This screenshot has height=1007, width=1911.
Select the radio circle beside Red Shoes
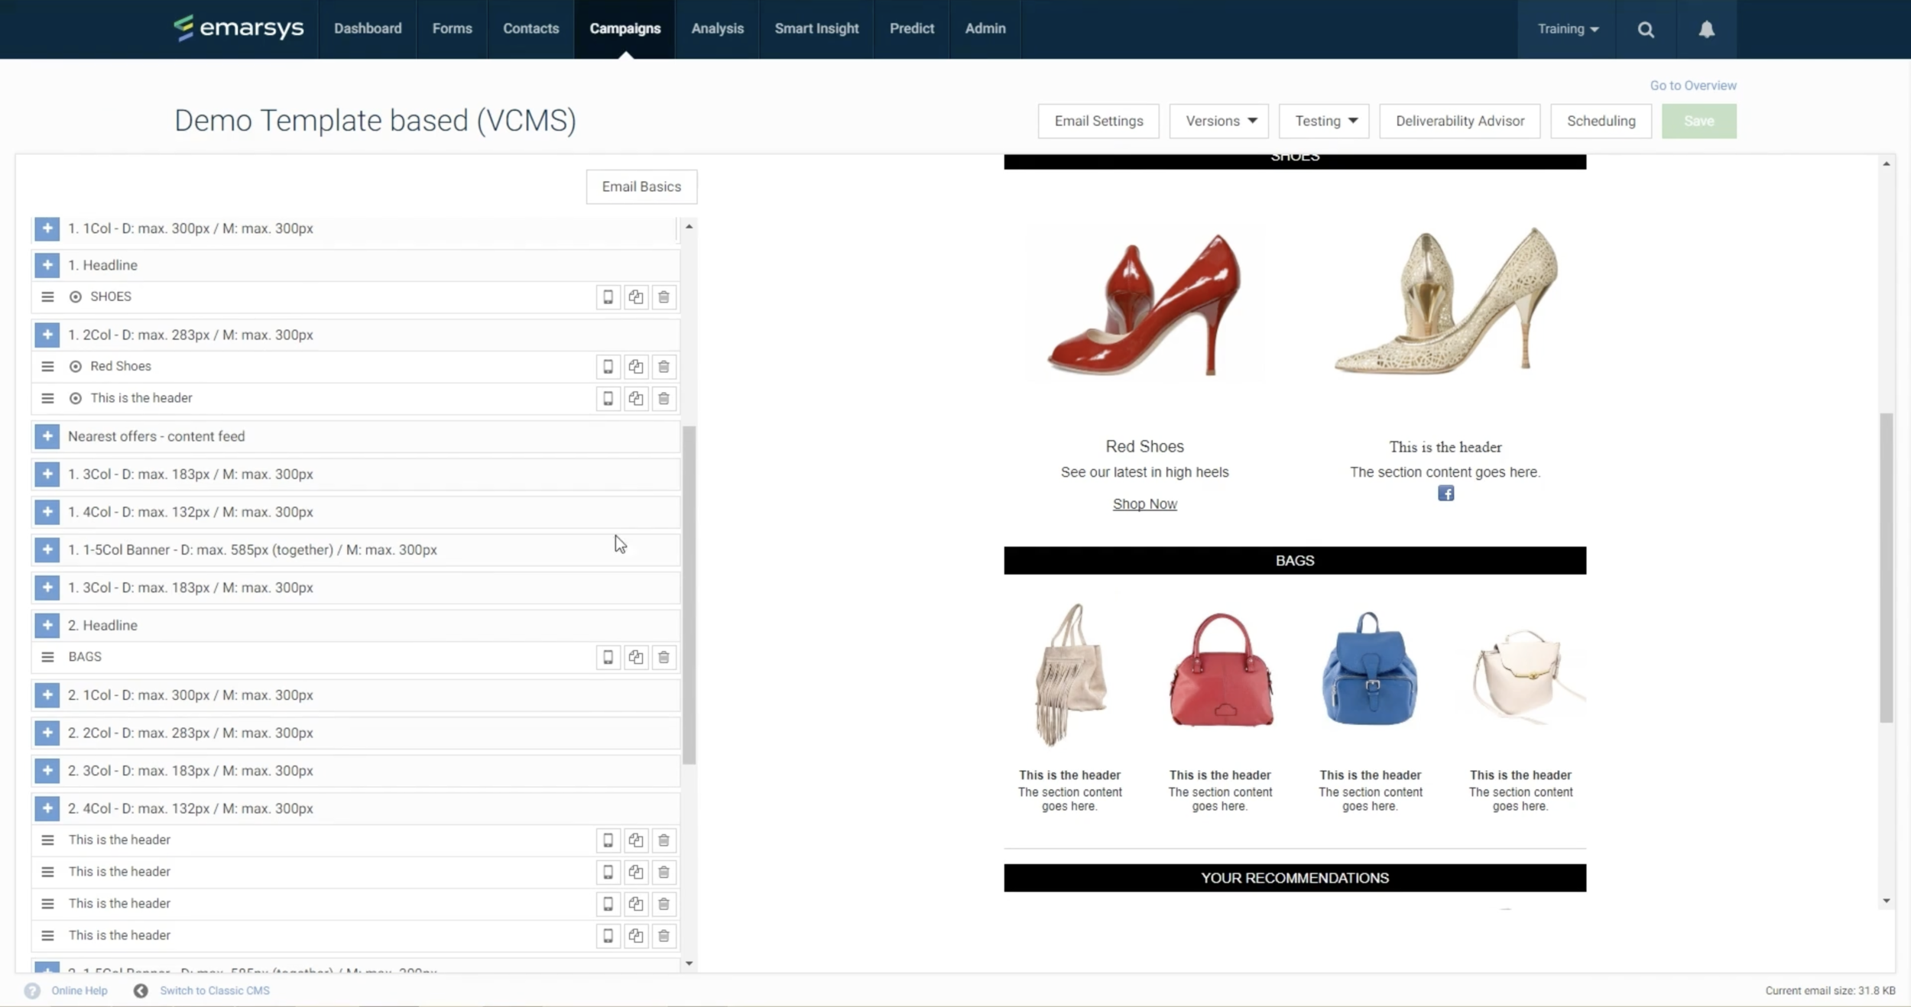tap(76, 367)
